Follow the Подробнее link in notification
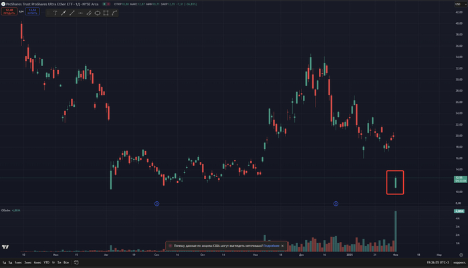This screenshot has height=268, width=468. 271,246
